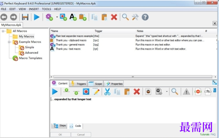
Task: Select 'Thank you - clipboard macro' row
Action: [x=133, y=40]
